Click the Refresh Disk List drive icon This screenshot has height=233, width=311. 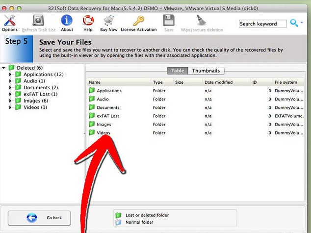(x=38, y=20)
